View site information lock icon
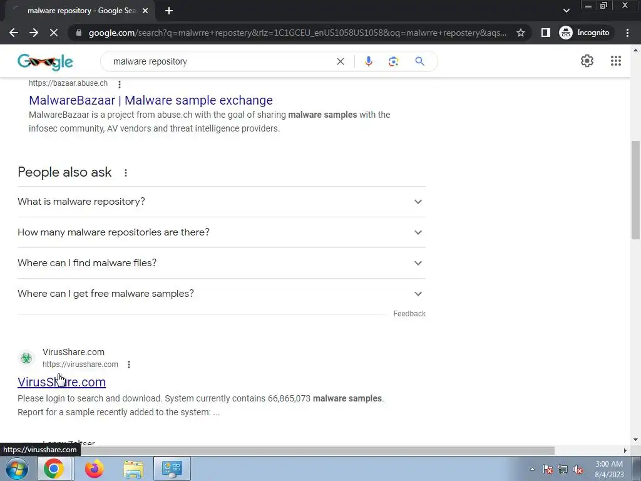Image resolution: width=641 pixels, height=481 pixels. point(78,33)
